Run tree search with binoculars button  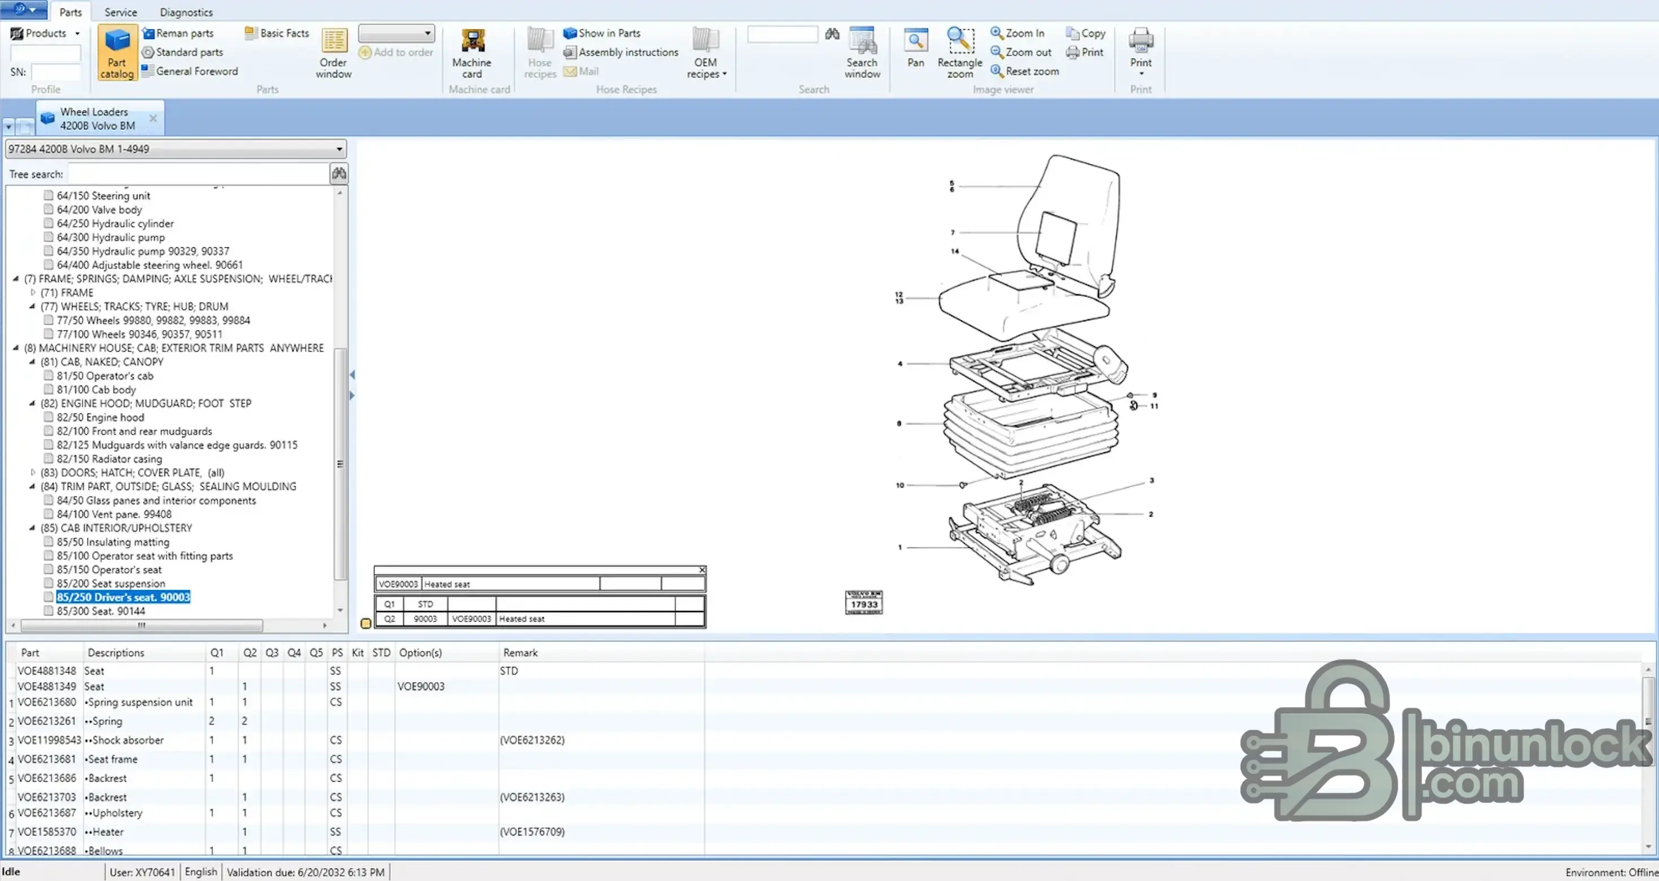339,173
